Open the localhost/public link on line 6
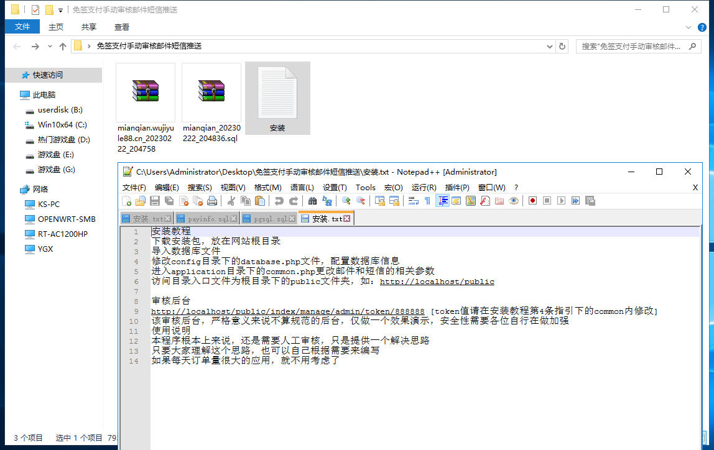Screen dimensions: 714x450 click(437, 282)
